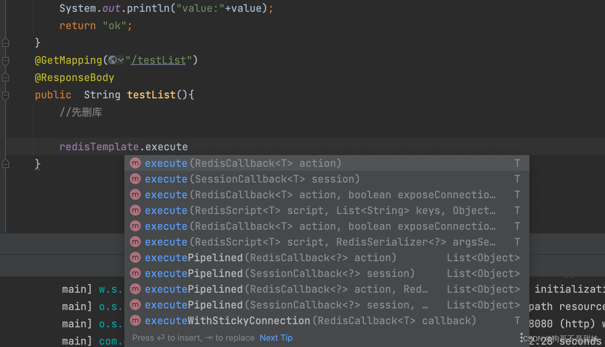Click the method icon on the exposeConnection execute variant
This screenshot has width=605, height=347.
[135, 194]
